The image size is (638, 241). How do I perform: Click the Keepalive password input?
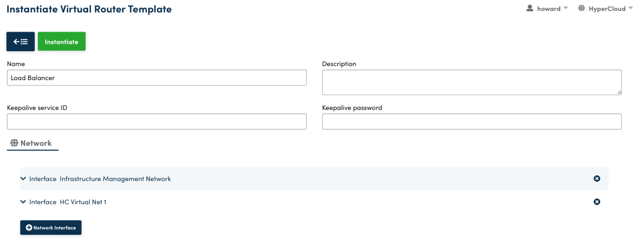click(471, 122)
